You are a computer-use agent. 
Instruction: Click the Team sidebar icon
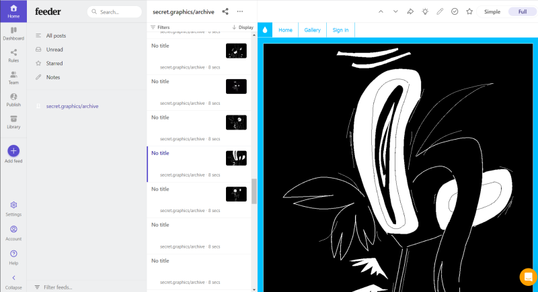[13, 77]
